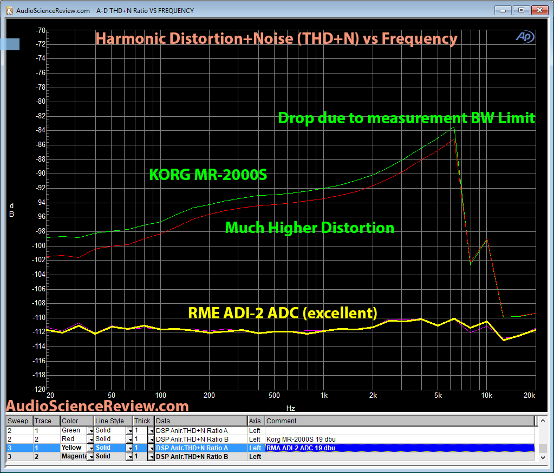Click the 1k value on the x-axis
The height and width of the screenshot is (473, 554).
point(324,395)
